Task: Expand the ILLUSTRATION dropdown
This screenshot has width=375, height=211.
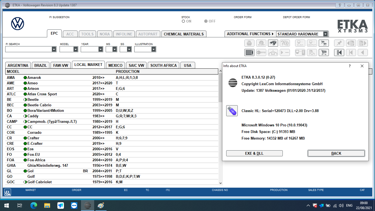Action: click(x=153, y=49)
